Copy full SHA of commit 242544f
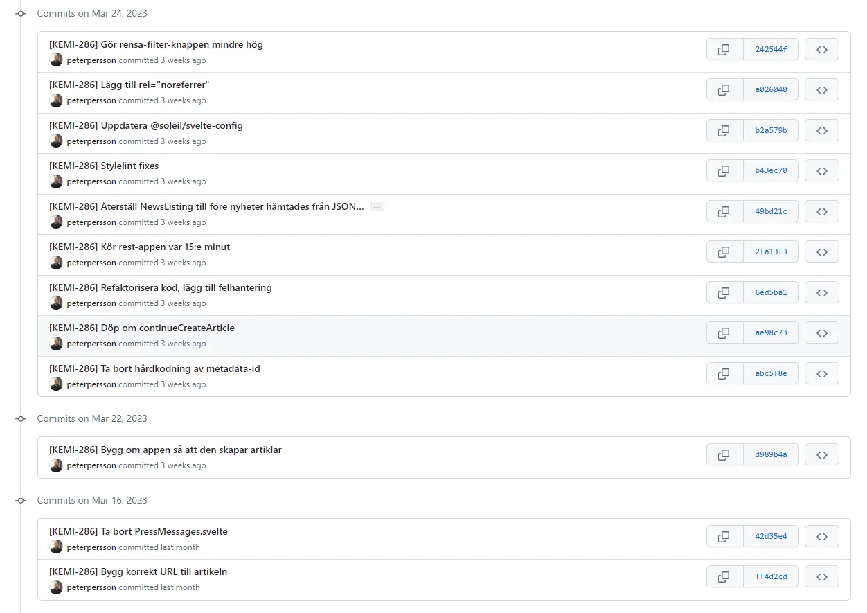867x613 pixels. [724, 49]
